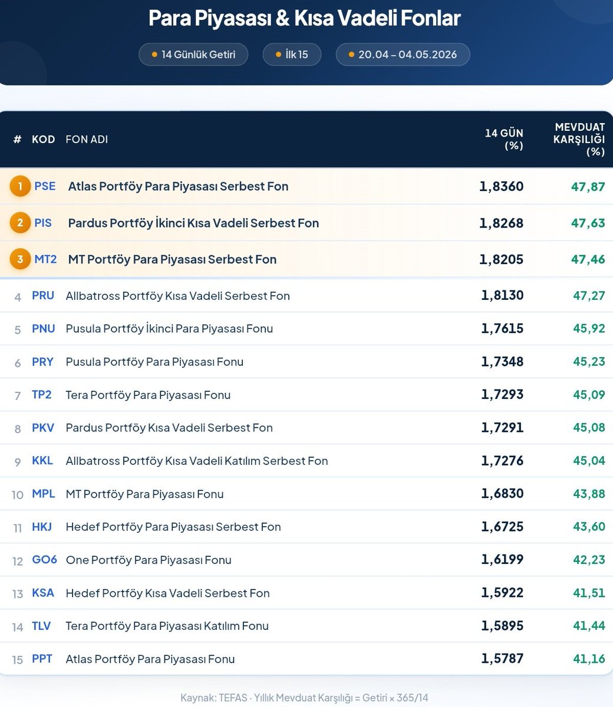Click the 14 GÜN (%) column header

(504, 139)
